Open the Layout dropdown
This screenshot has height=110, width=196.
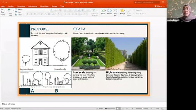pos(19,9)
